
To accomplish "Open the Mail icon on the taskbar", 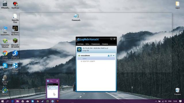I will pos(28,101).
